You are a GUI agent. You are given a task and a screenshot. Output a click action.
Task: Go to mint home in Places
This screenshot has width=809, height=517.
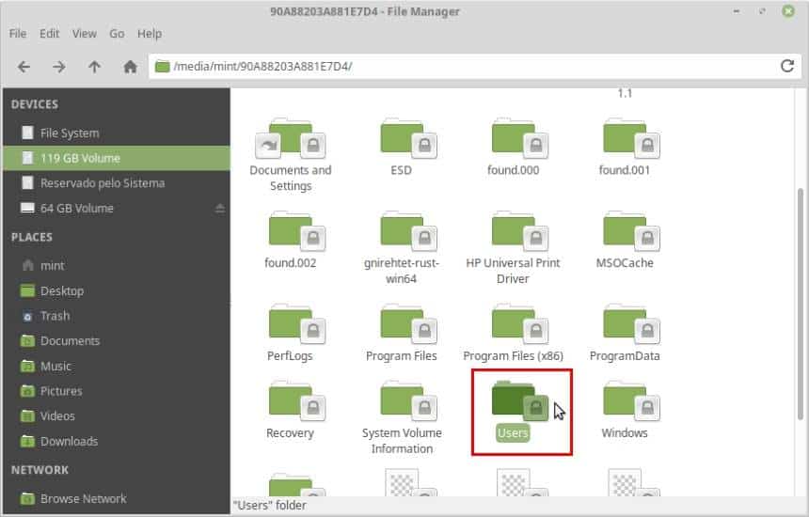click(x=117, y=265)
